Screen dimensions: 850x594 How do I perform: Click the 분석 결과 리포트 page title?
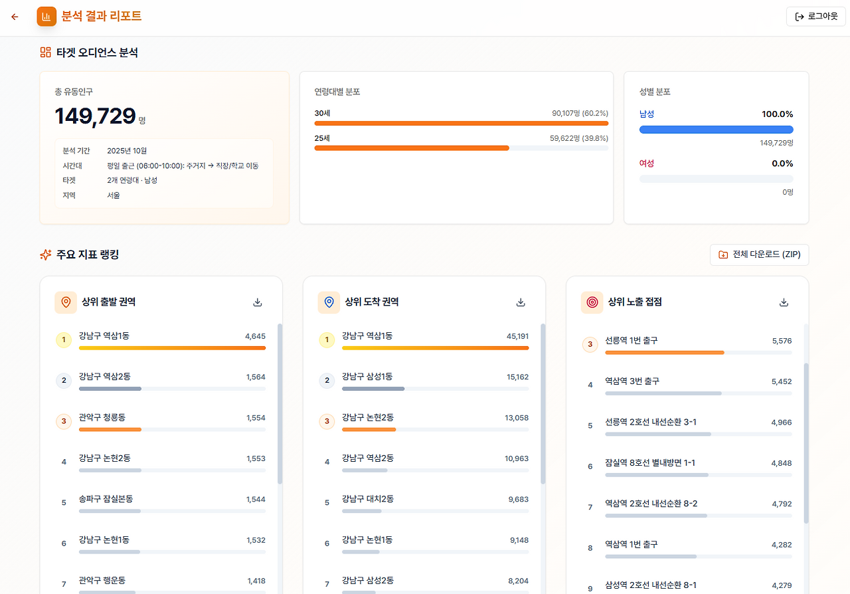[102, 17]
